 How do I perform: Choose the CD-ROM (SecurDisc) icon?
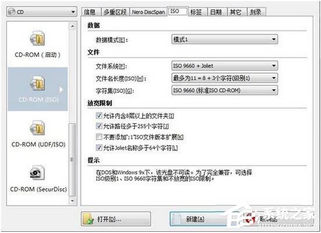37,173
